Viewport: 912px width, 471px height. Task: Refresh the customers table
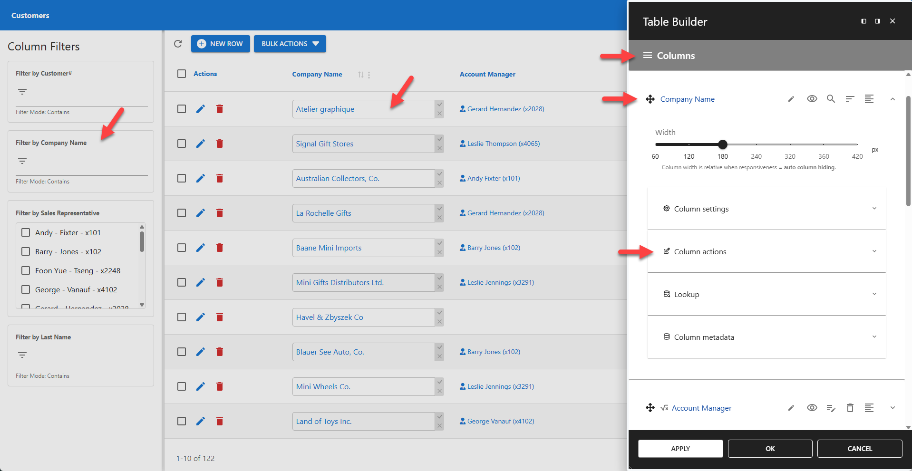point(178,44)
